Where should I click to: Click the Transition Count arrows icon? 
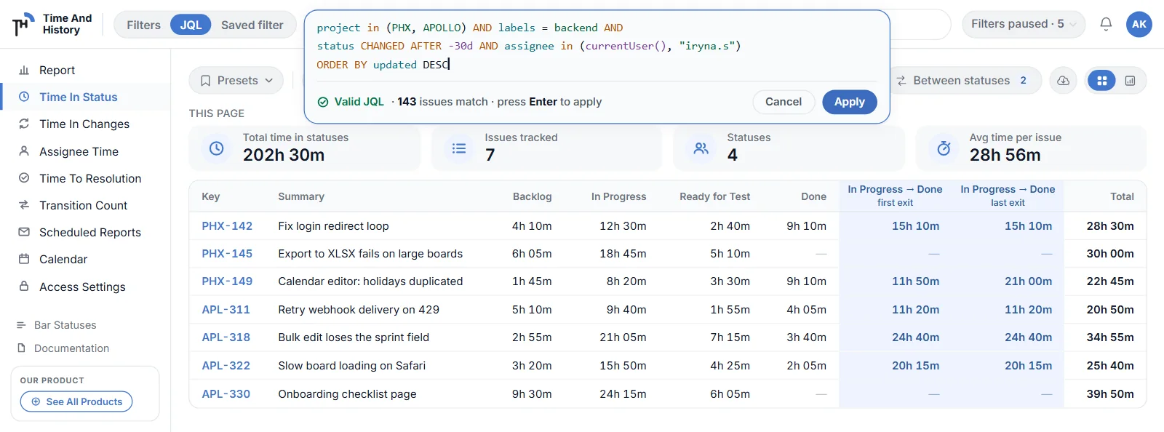click(x=24, y=205)
